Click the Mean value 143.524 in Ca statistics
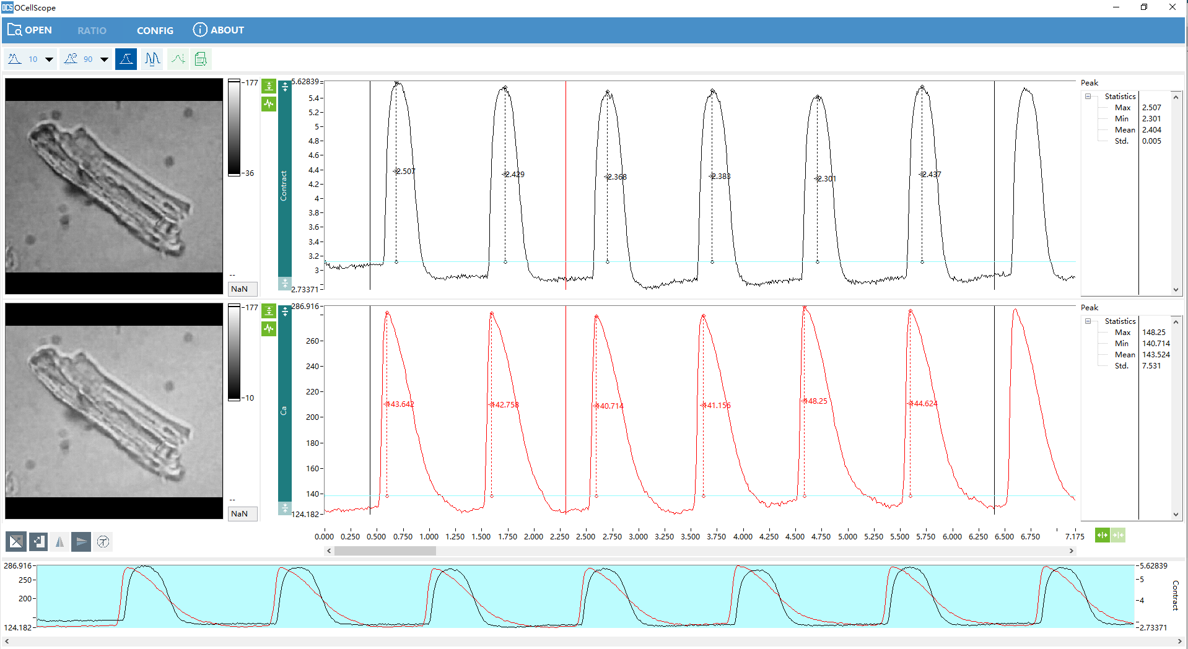Image resolution: width=1188 pixels, height=649 pixels. [x=1156, y=355]
